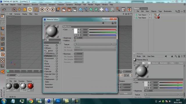The height and width of the screenshot is (104, 186).
Task: Click the coordinate system icon
Action: 58,10
